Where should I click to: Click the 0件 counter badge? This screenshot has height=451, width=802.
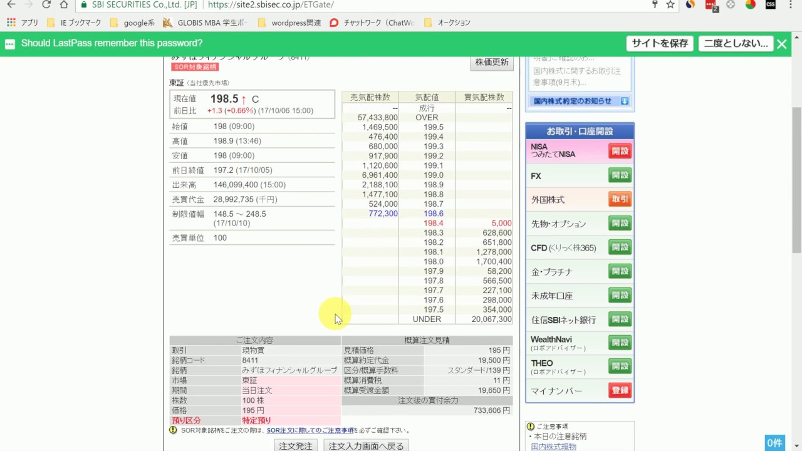point(775,443)
